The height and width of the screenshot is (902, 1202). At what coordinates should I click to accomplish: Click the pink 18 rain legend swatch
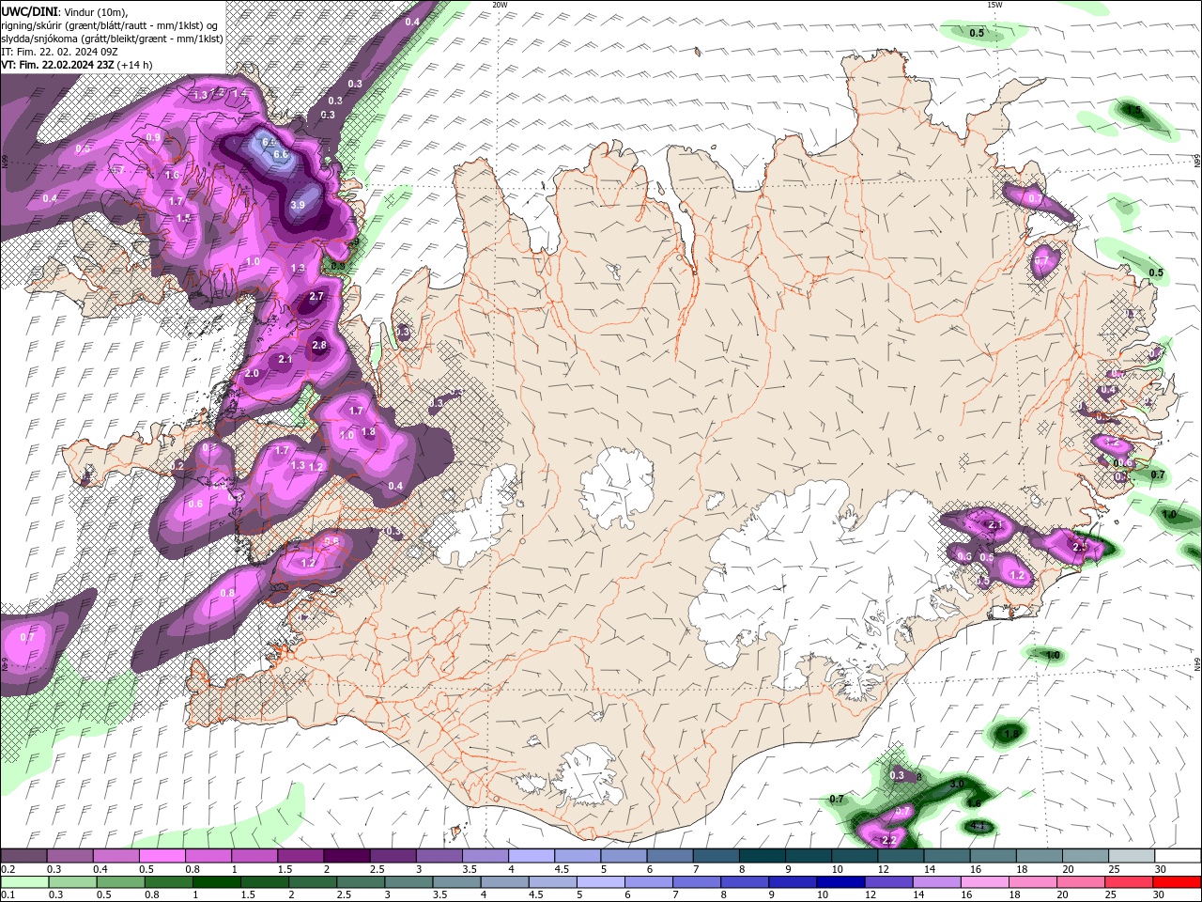(x=1033, y=882)
